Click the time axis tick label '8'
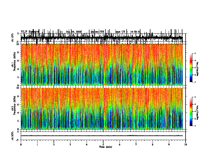This screenshot has width=209, height=162. point(153,145)
